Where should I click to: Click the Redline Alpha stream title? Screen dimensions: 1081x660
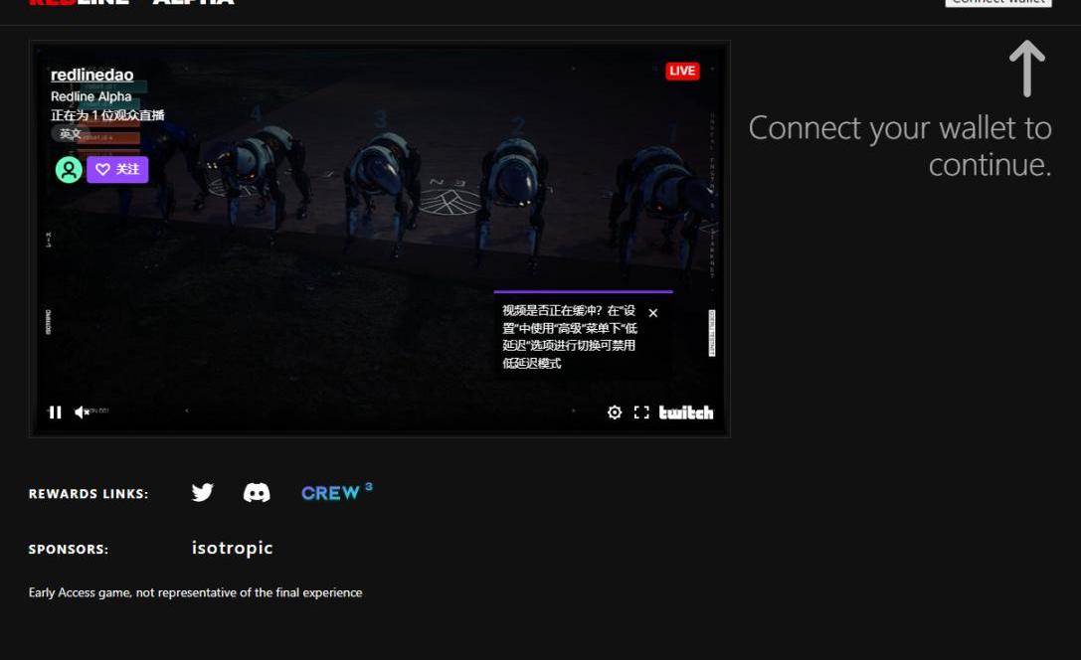(x=91, y=96)
